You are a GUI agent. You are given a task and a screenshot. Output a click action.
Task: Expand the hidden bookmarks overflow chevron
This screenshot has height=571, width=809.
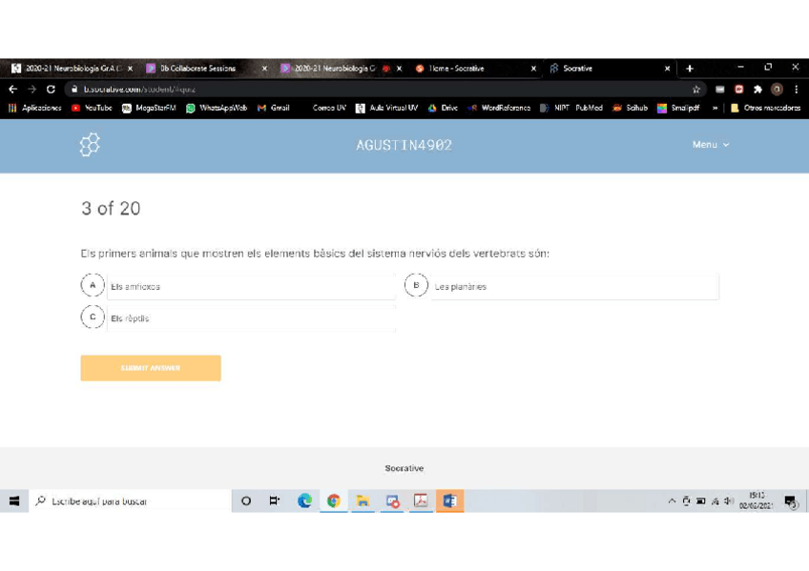pos(716,108)
